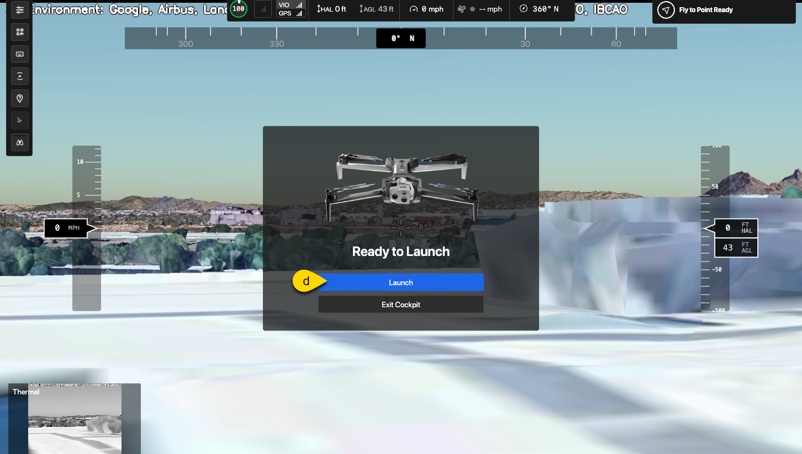Open the settings sliders panel
This screenshot has height=454, width=802.
coord(20,10)
